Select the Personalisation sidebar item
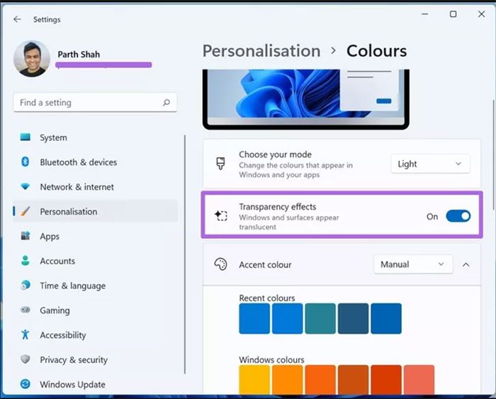The width and height of the screenshot is (496, 399). (x=69, y=211)
